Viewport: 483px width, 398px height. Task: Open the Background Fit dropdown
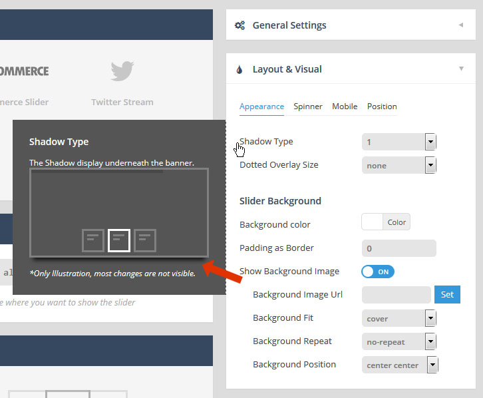399,318
